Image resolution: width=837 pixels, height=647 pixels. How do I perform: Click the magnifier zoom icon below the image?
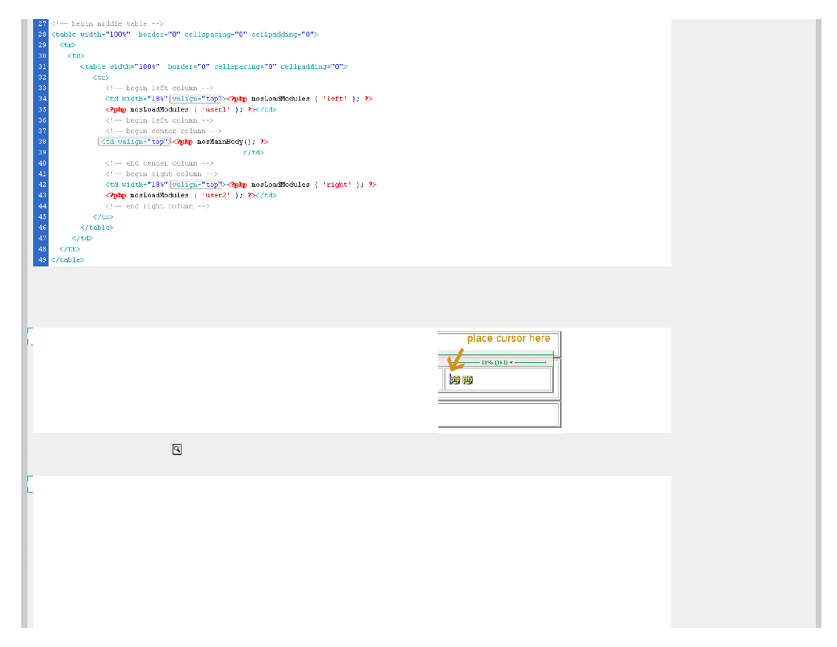click(177, 449)
